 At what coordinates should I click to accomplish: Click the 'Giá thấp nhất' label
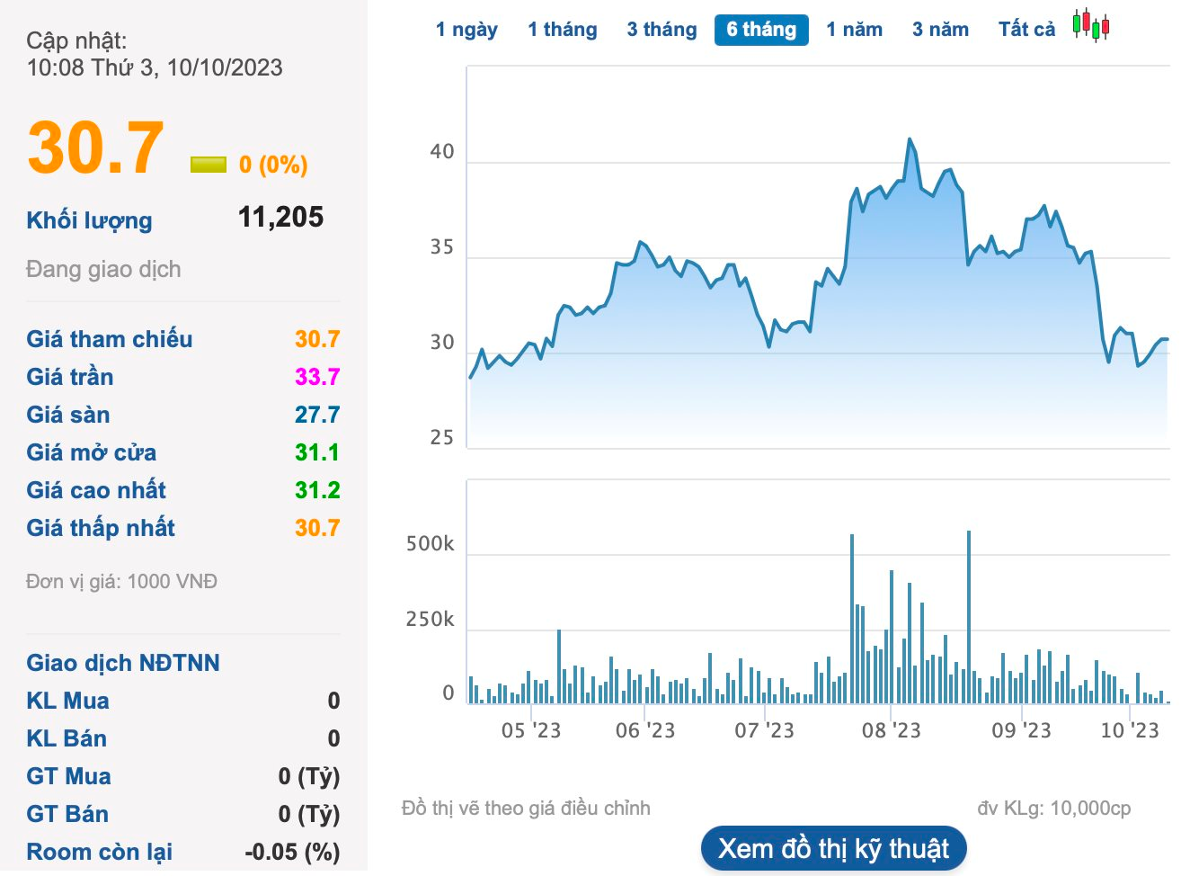pyautogui.click(x=100, y=528)
